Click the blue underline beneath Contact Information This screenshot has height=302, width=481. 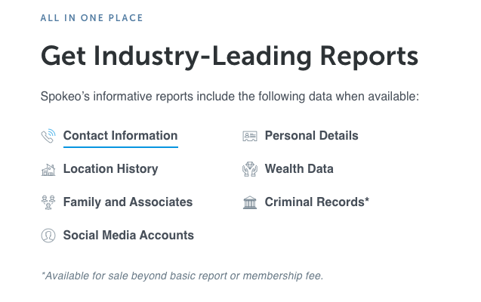(120, 147)
